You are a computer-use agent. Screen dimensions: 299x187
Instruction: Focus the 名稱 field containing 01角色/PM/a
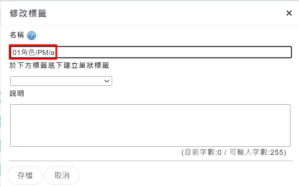(151, 52)
